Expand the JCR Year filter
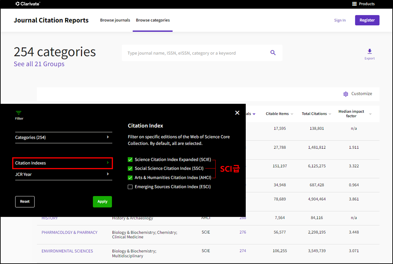This screenshot has height=264, width=393. (x=64, y=174)
